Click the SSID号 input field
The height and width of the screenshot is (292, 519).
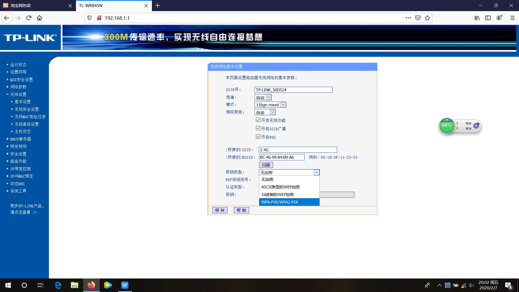point(293,89)
